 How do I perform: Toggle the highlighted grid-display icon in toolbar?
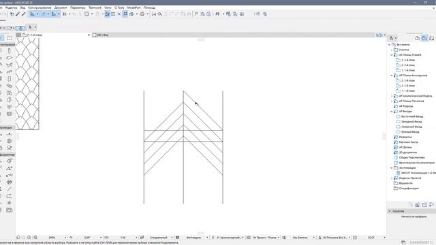pos(125,14)
